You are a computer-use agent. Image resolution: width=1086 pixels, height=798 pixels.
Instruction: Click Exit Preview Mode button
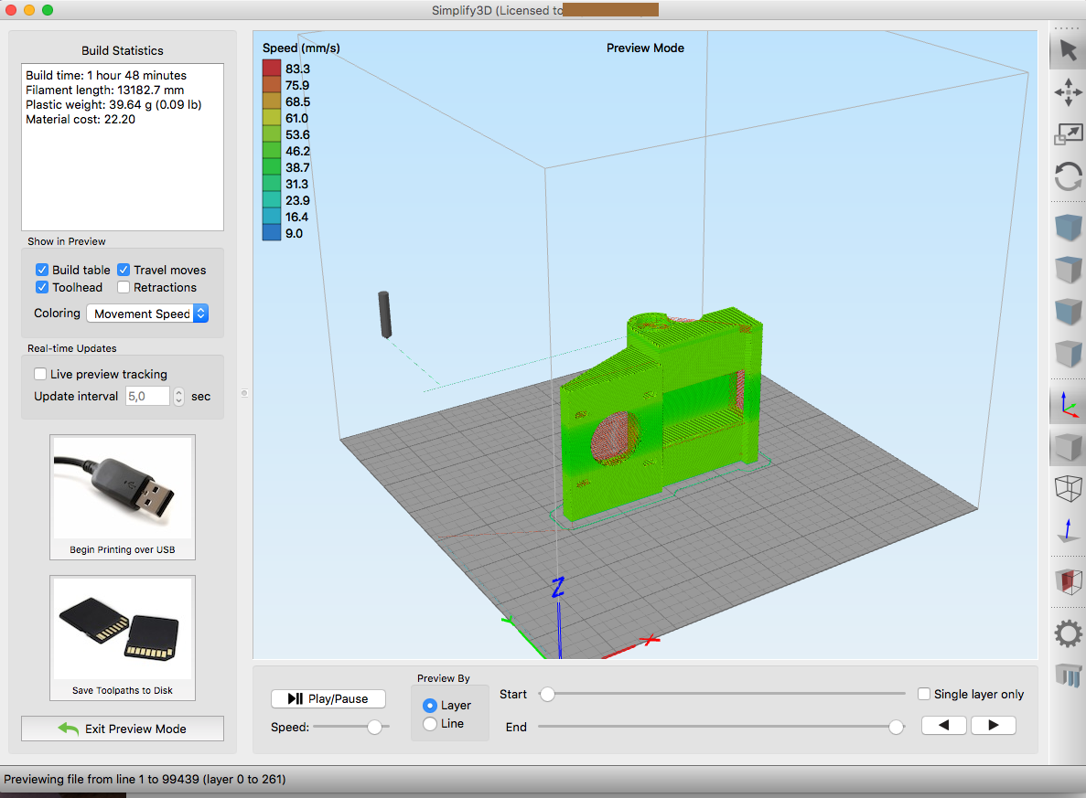(123, 729)
